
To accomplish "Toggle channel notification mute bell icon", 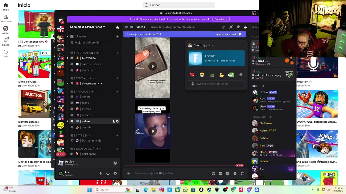I will point(231,27).
